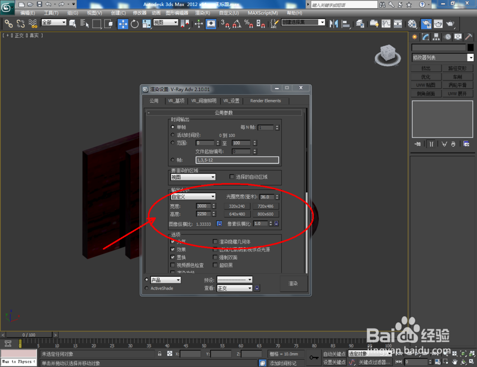Screen dimensions: 477x367
Task: Open the reference coordinate 视图 dropdown
Action: 166,22
